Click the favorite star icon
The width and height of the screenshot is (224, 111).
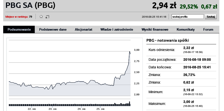(x=41, y=17)
